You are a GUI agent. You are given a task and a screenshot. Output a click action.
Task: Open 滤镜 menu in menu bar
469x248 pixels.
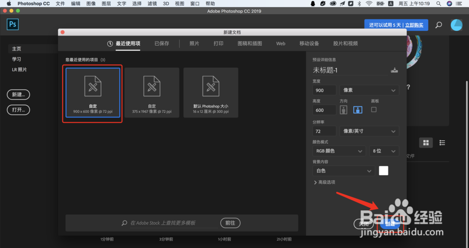pos(152,4)
